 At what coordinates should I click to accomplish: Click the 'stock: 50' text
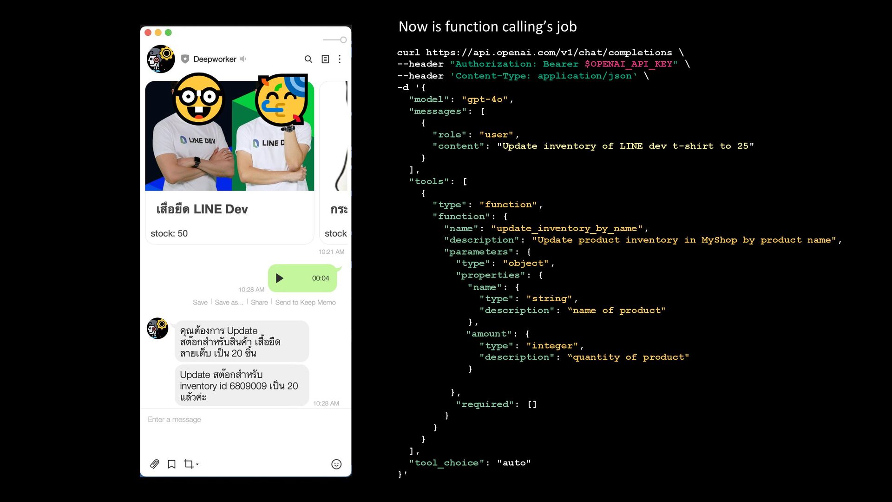[169, 233]
